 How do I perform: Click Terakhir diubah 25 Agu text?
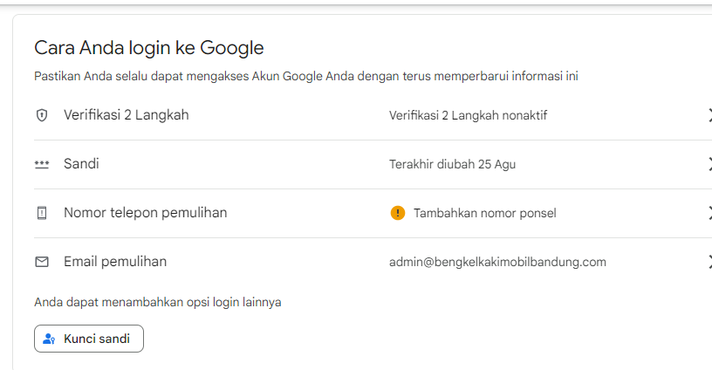click(x=452, y=164)
